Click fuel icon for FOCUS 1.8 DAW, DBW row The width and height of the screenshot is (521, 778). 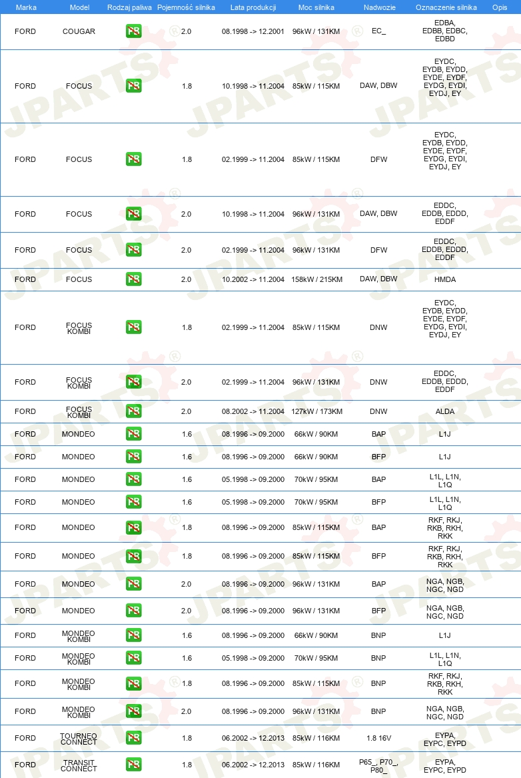tap(134, 86)
